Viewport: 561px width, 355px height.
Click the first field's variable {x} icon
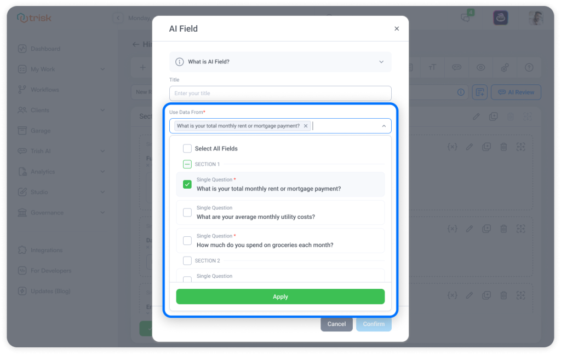452,147
